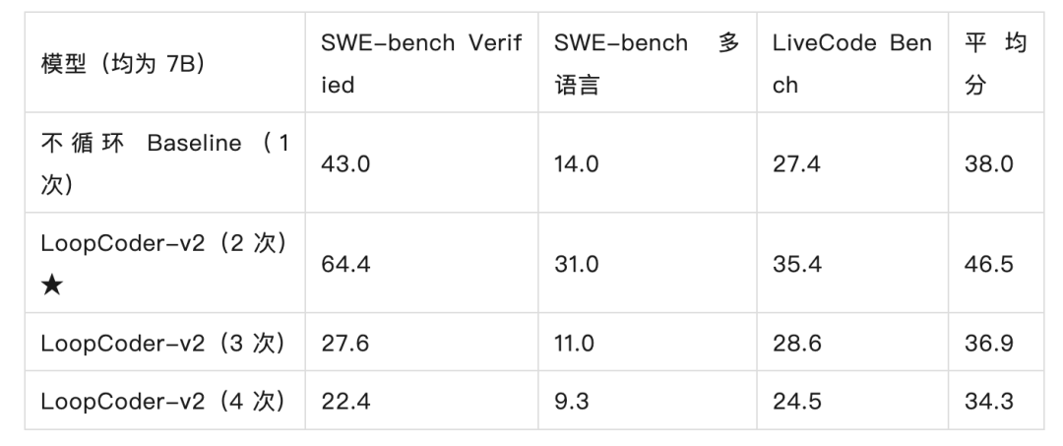Select the 34.3 average value
Screen dimensions: 1063x446
(x=989, y=402)
